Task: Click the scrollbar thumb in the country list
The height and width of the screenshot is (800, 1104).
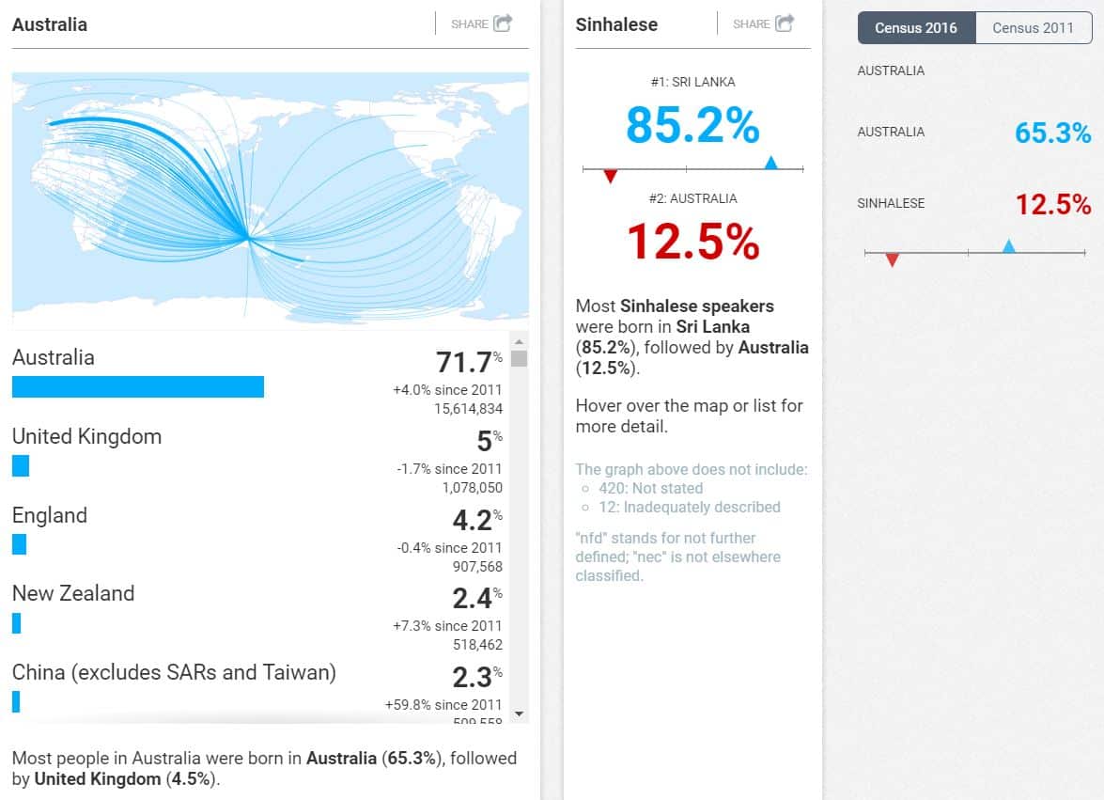Action: (x=520, y=358)
